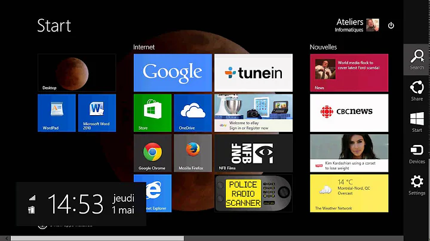The image size is (430, 241).
Task: Open the green Store tile
Action: [x=153, y=113]
